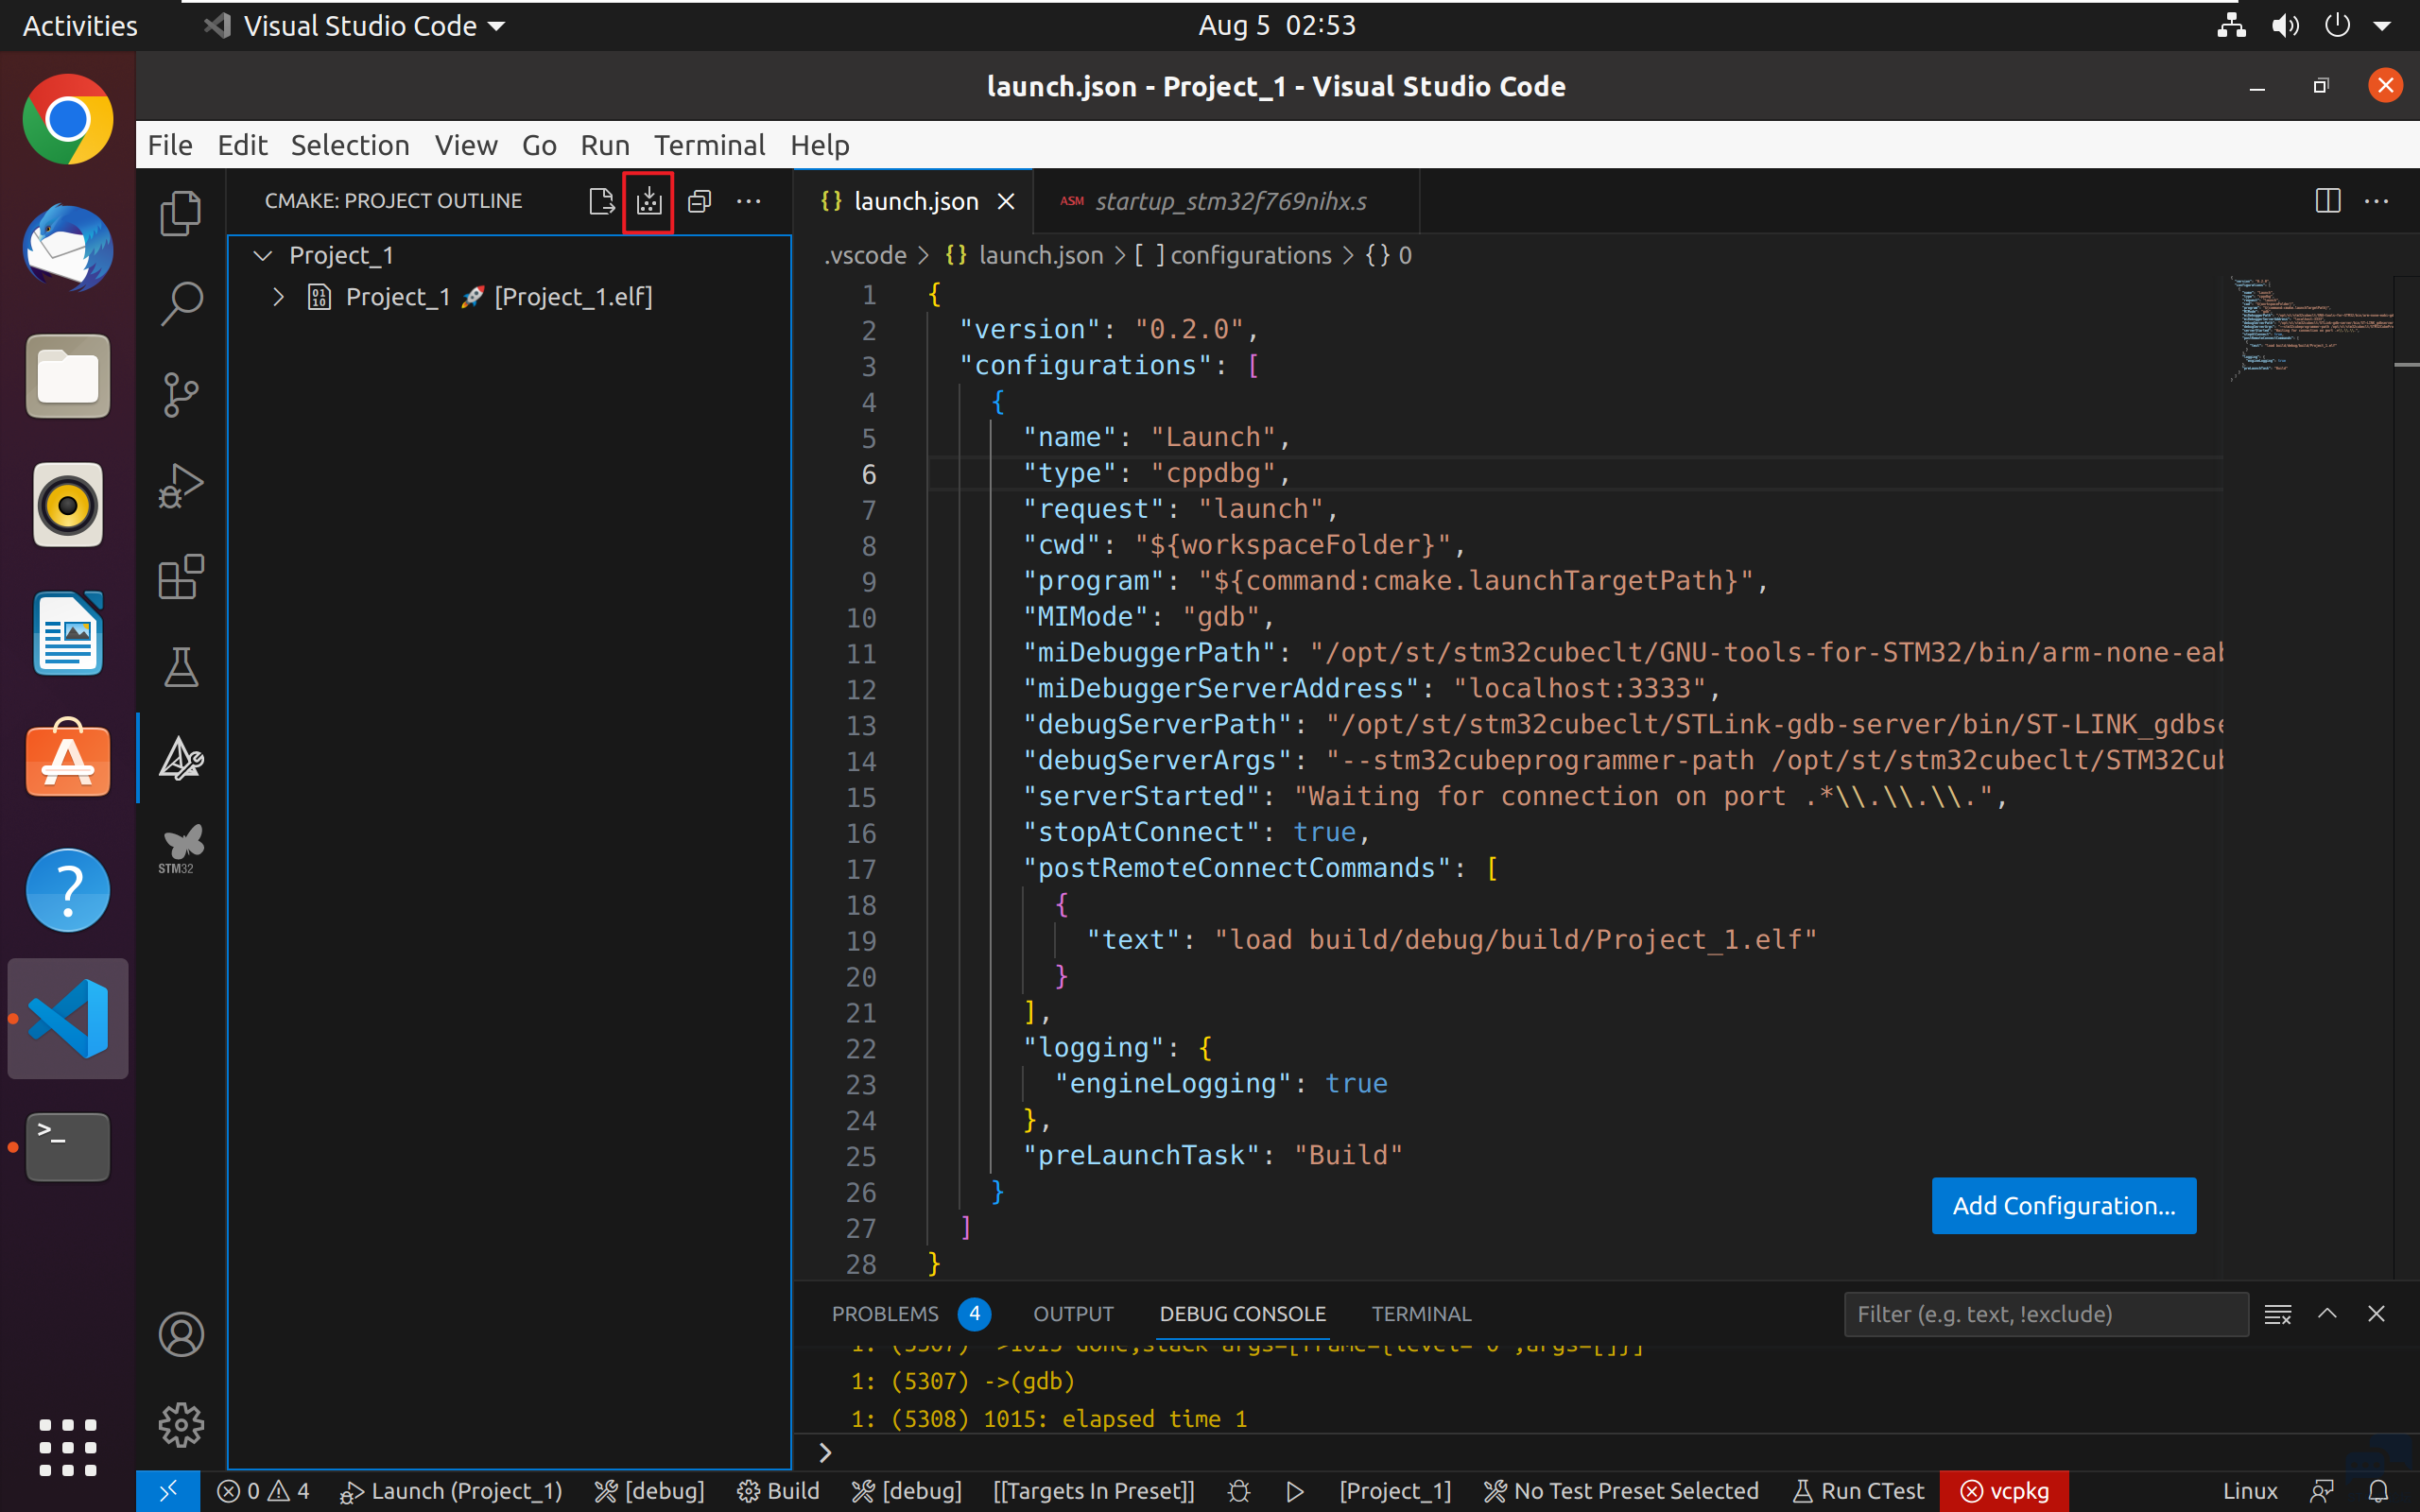Open the Testing flask view
2420x1512 pixels.
(181, 667)
